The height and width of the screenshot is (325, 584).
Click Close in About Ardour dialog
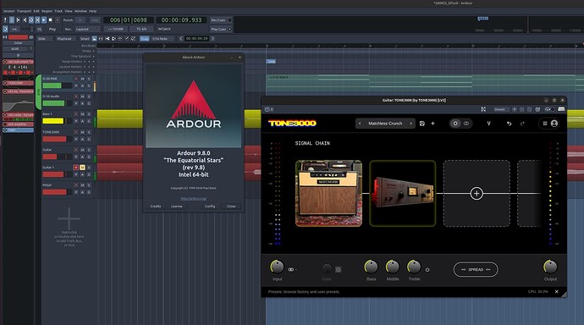[231, 207]
